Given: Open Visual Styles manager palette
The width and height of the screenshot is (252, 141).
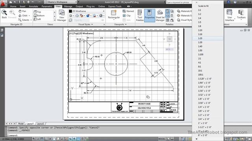Looking at the screenshot, I should coord(184,20).
